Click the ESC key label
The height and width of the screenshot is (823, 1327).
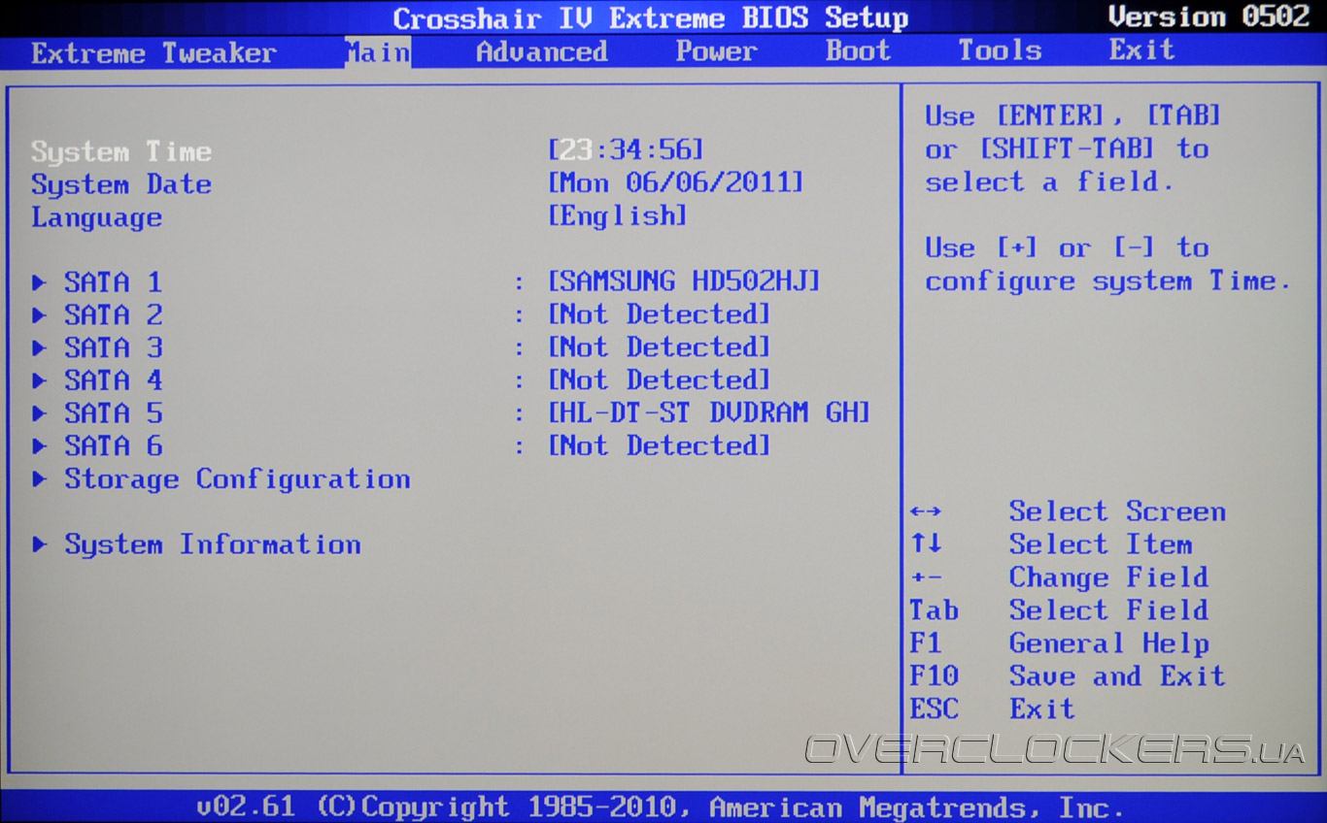coord(934,710)
